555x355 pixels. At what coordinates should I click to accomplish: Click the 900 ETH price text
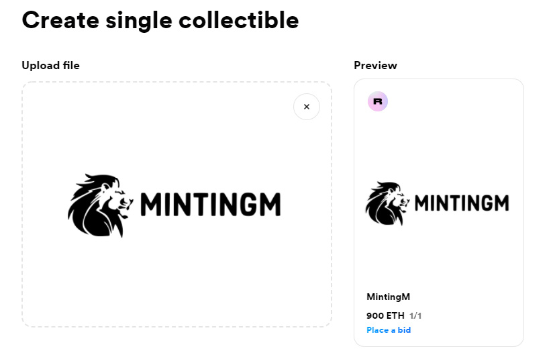(x=385, y=315)
